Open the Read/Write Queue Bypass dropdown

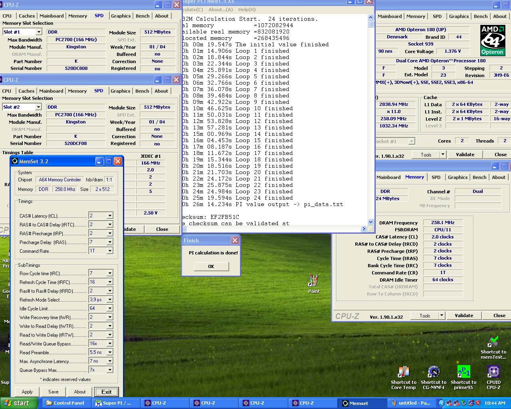point(110,343)
